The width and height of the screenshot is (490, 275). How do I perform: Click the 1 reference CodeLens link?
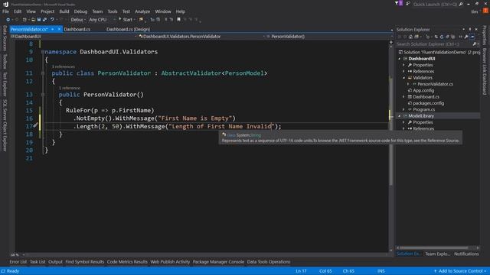(70, 89)
